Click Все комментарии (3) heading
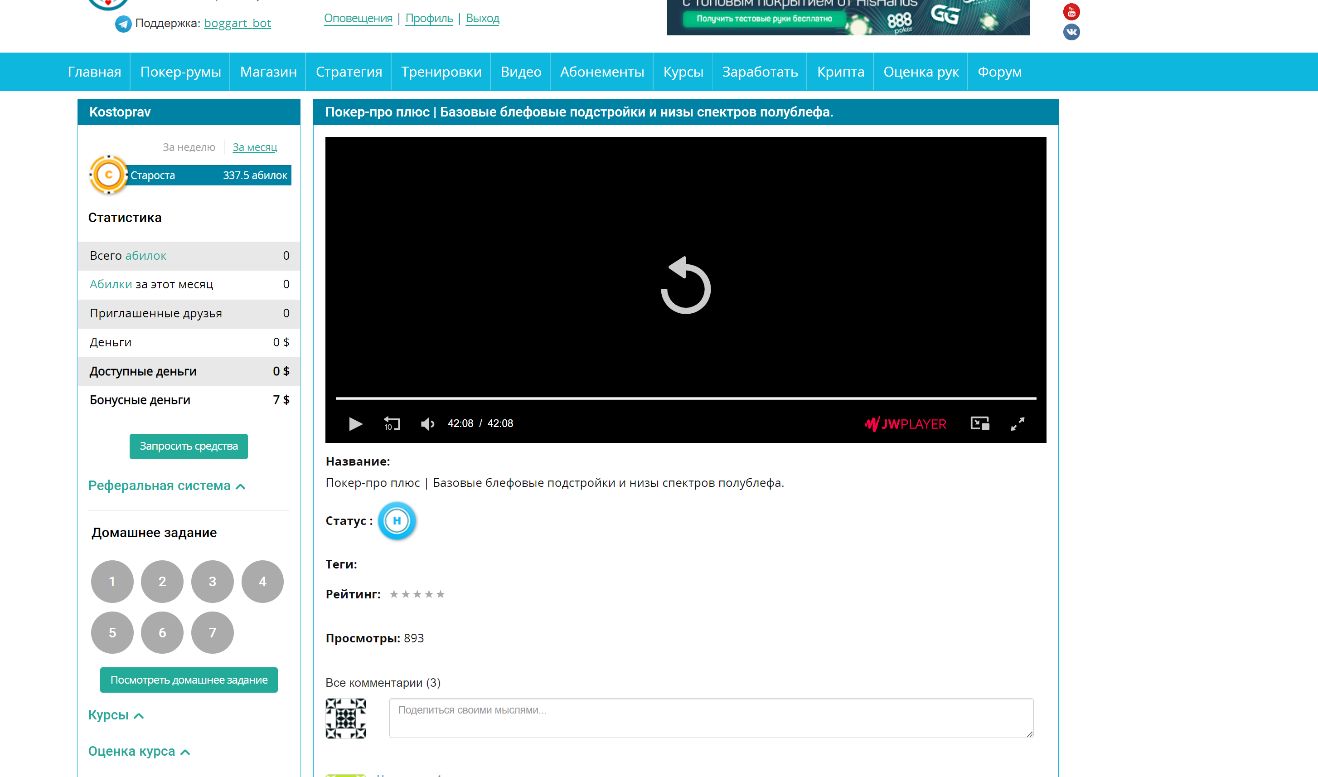This screenshot has height=777, width=1318. [383, 683]
